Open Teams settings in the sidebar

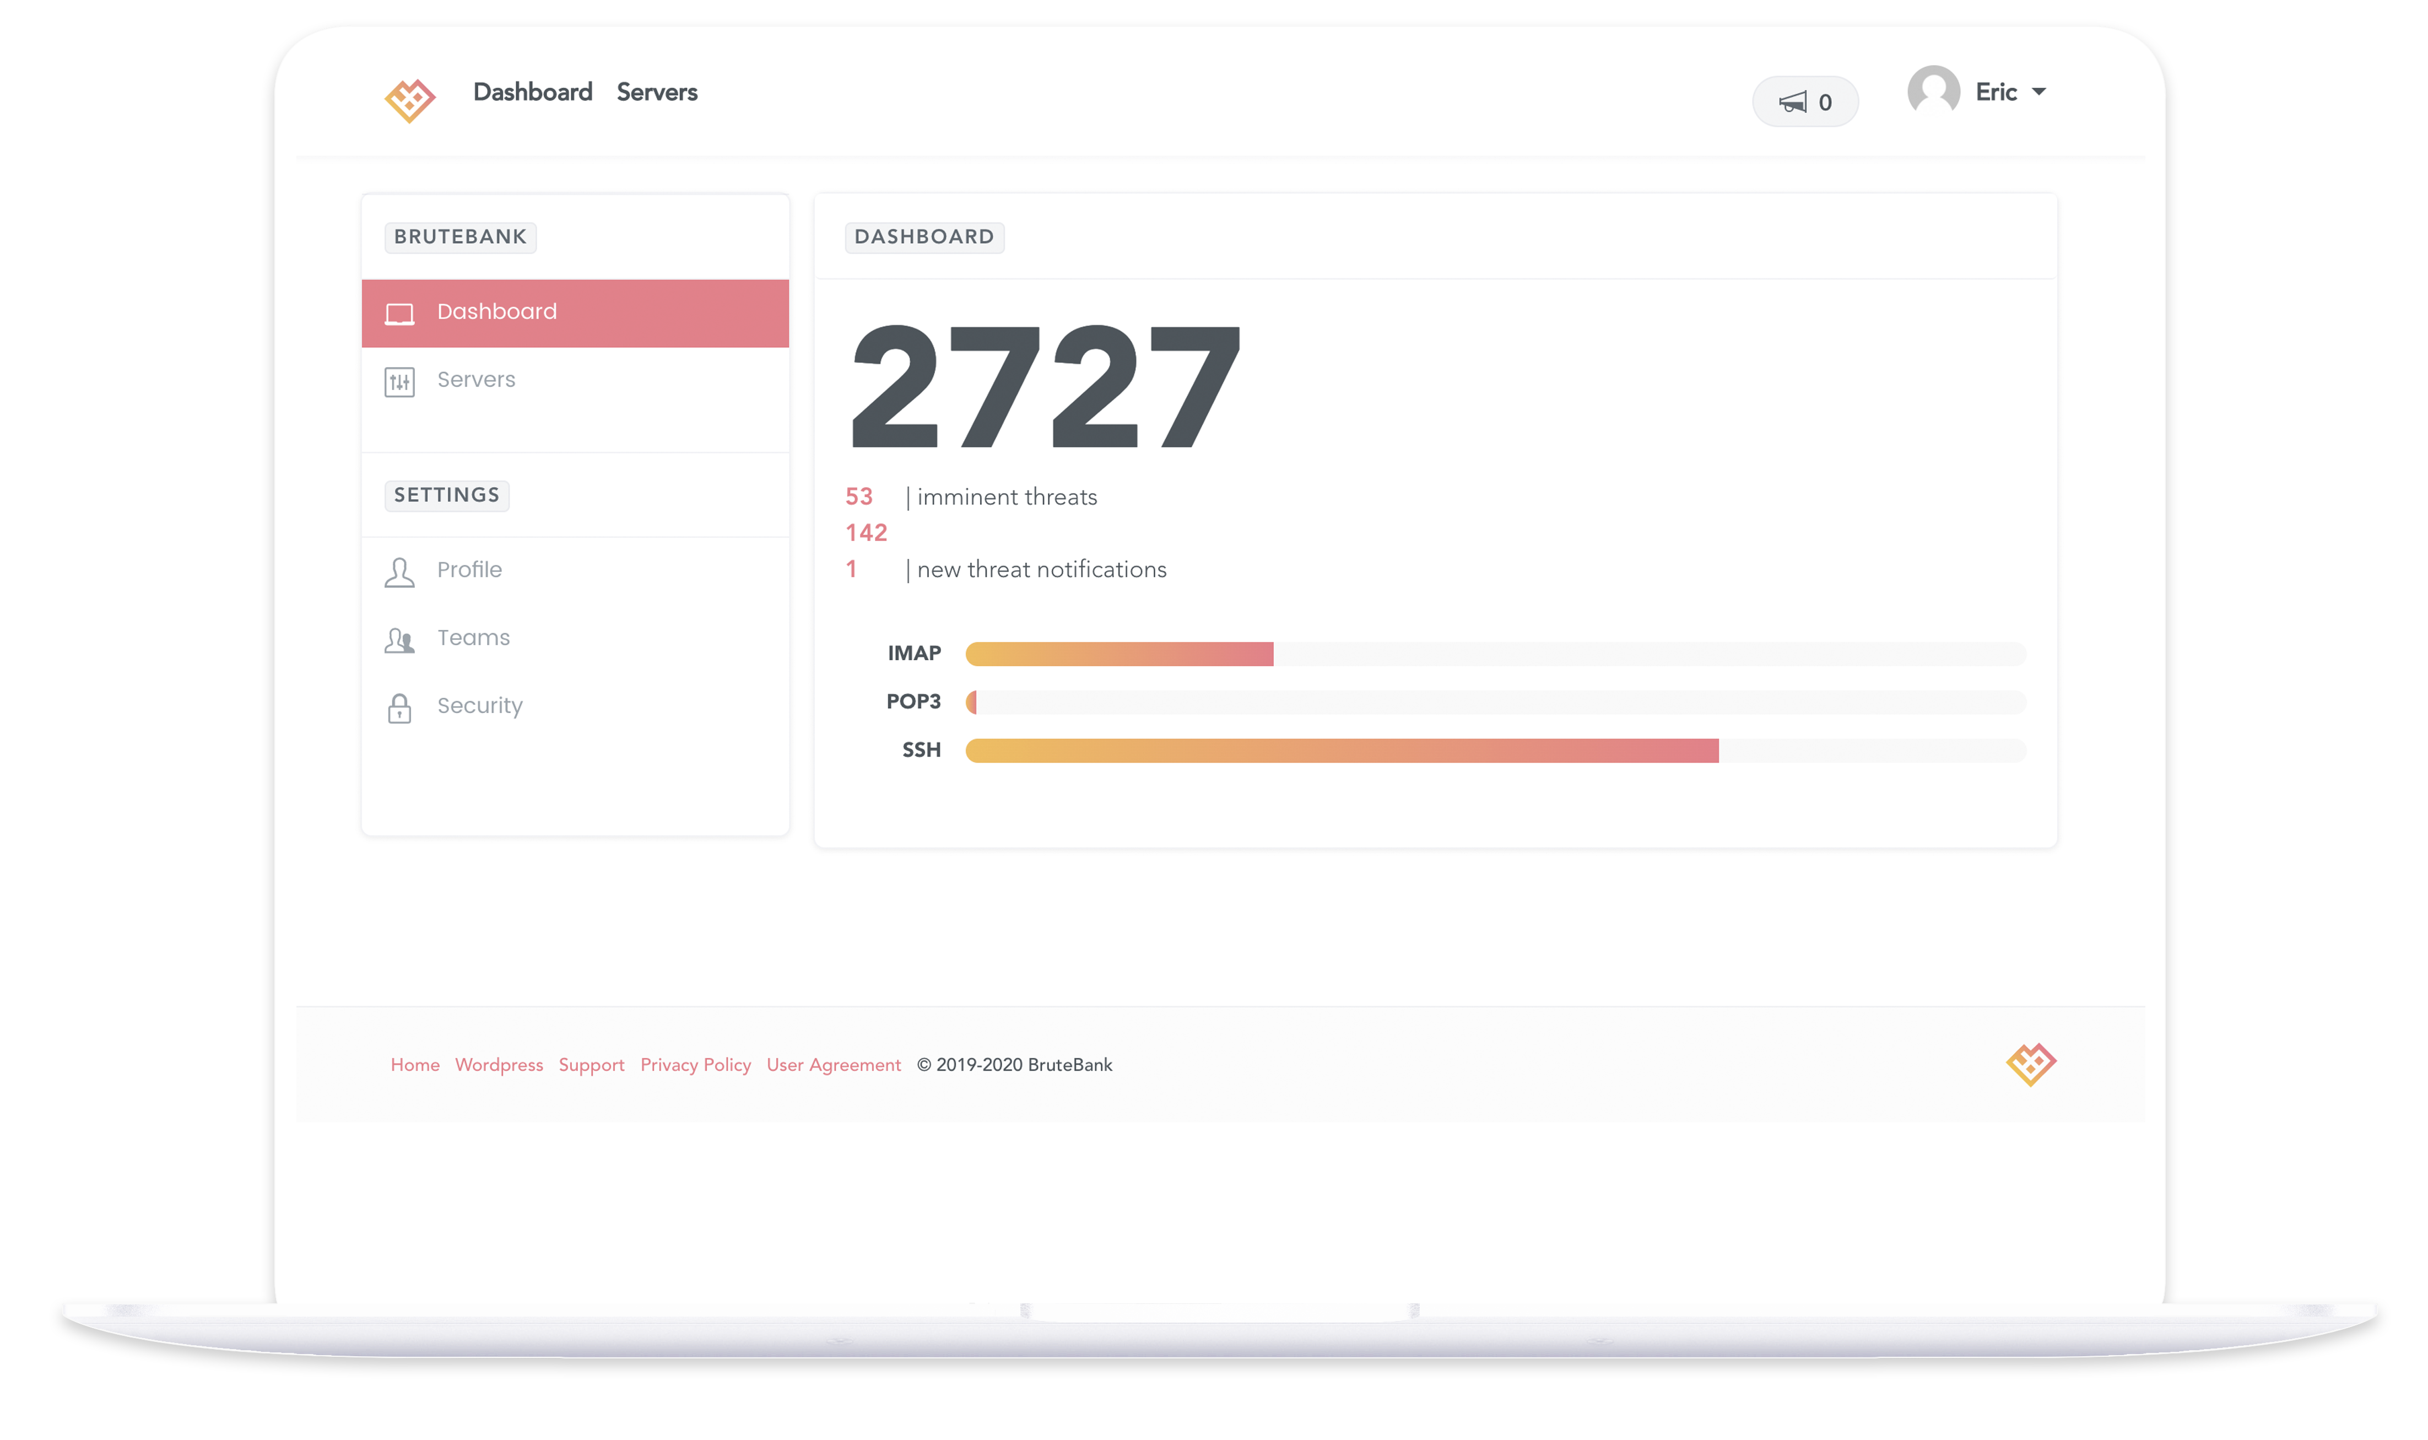[x=575, y=639]
